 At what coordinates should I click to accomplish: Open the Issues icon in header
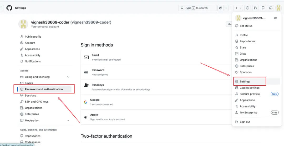coord(247,8)
